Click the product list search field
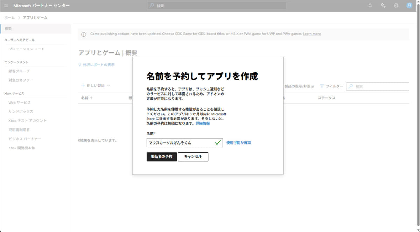Screen dimensions: 420x232 click(378, 86)
